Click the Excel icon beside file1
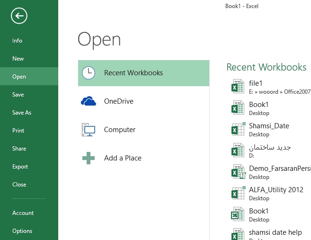Screen dimensions: 311x240 point(238,86)
